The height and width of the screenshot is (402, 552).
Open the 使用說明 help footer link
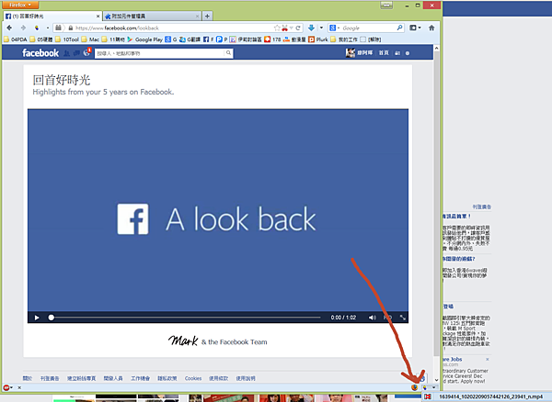[x=246, y=378]
